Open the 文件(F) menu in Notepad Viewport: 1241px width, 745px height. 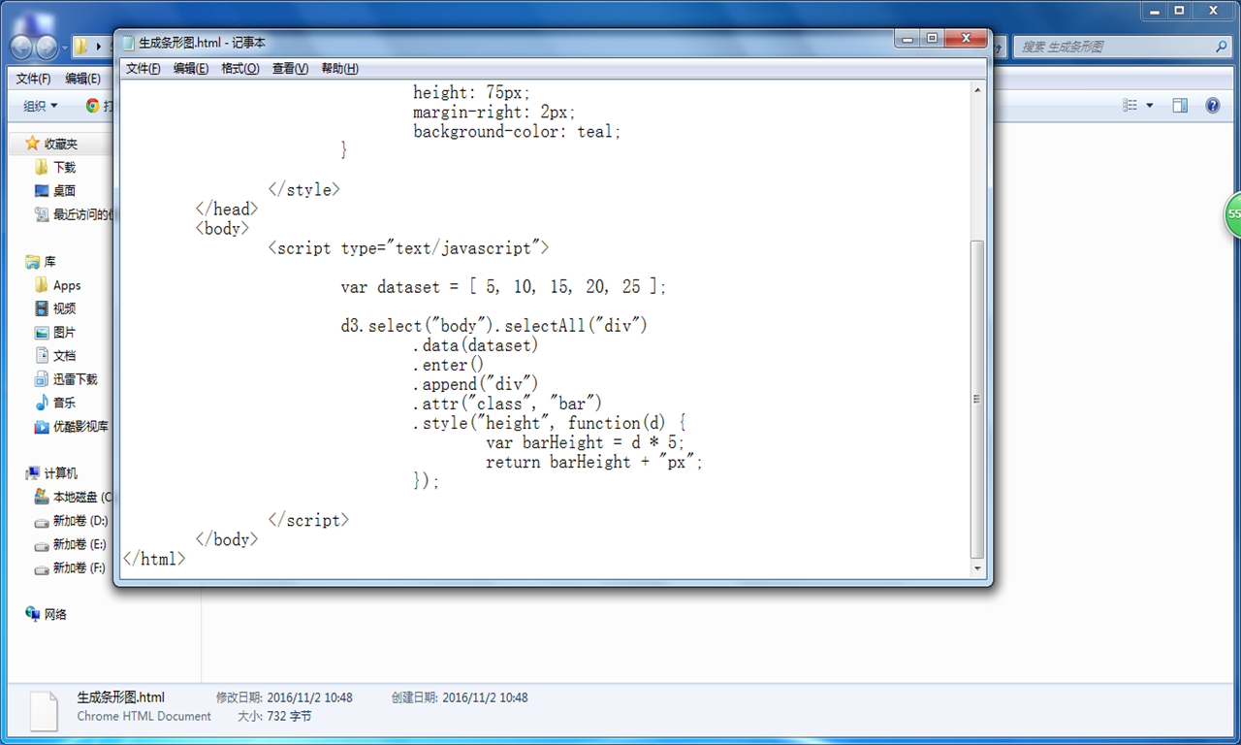[143, 68]
